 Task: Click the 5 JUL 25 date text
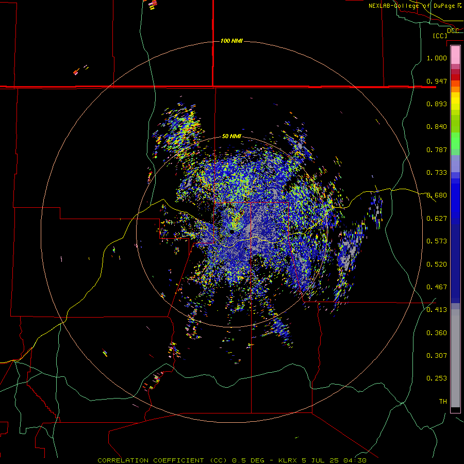tap(320, 460)
